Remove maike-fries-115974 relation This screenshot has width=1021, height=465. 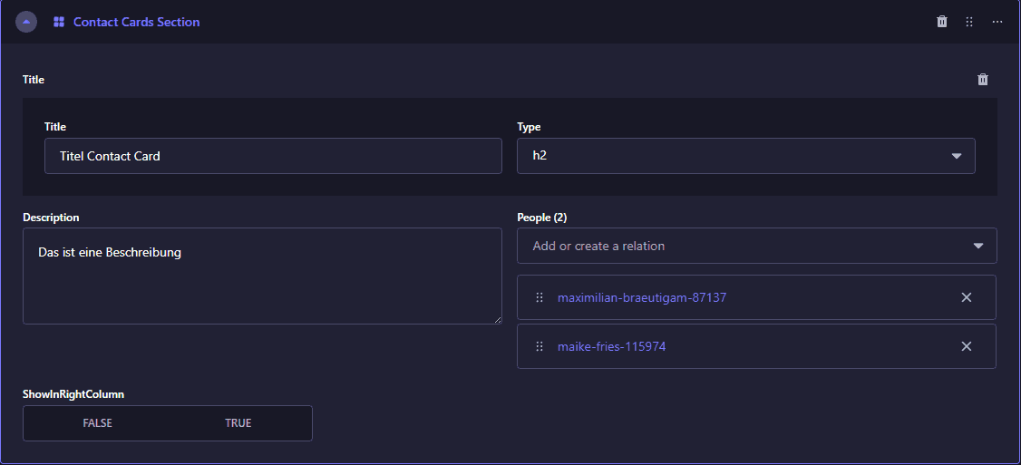point(967,346)
